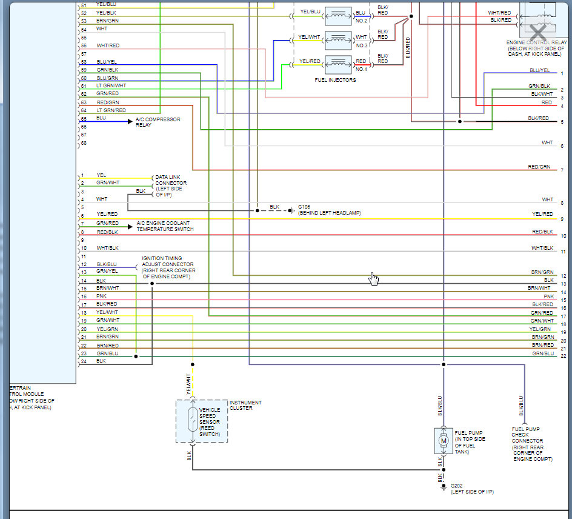Image resolution: width=572 pixels, height=519 pixels.
Task: Select the fuel pump motor M symbol
Action: (444, 441)
